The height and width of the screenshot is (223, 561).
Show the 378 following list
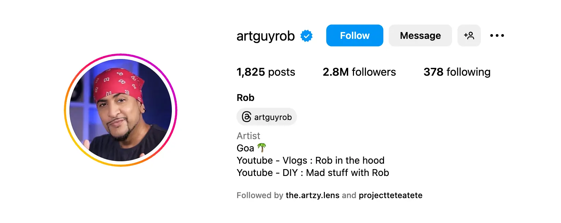point(457,72)
